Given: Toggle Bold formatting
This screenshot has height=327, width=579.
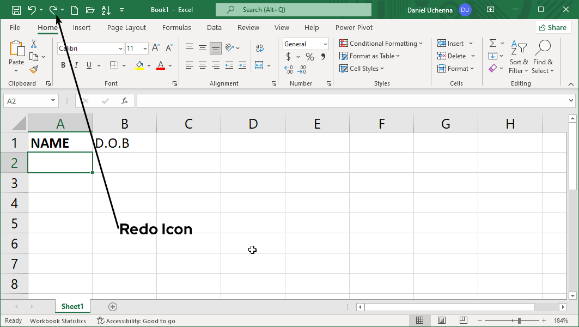Looking at the screenshot, I should (x=63, y=65).
